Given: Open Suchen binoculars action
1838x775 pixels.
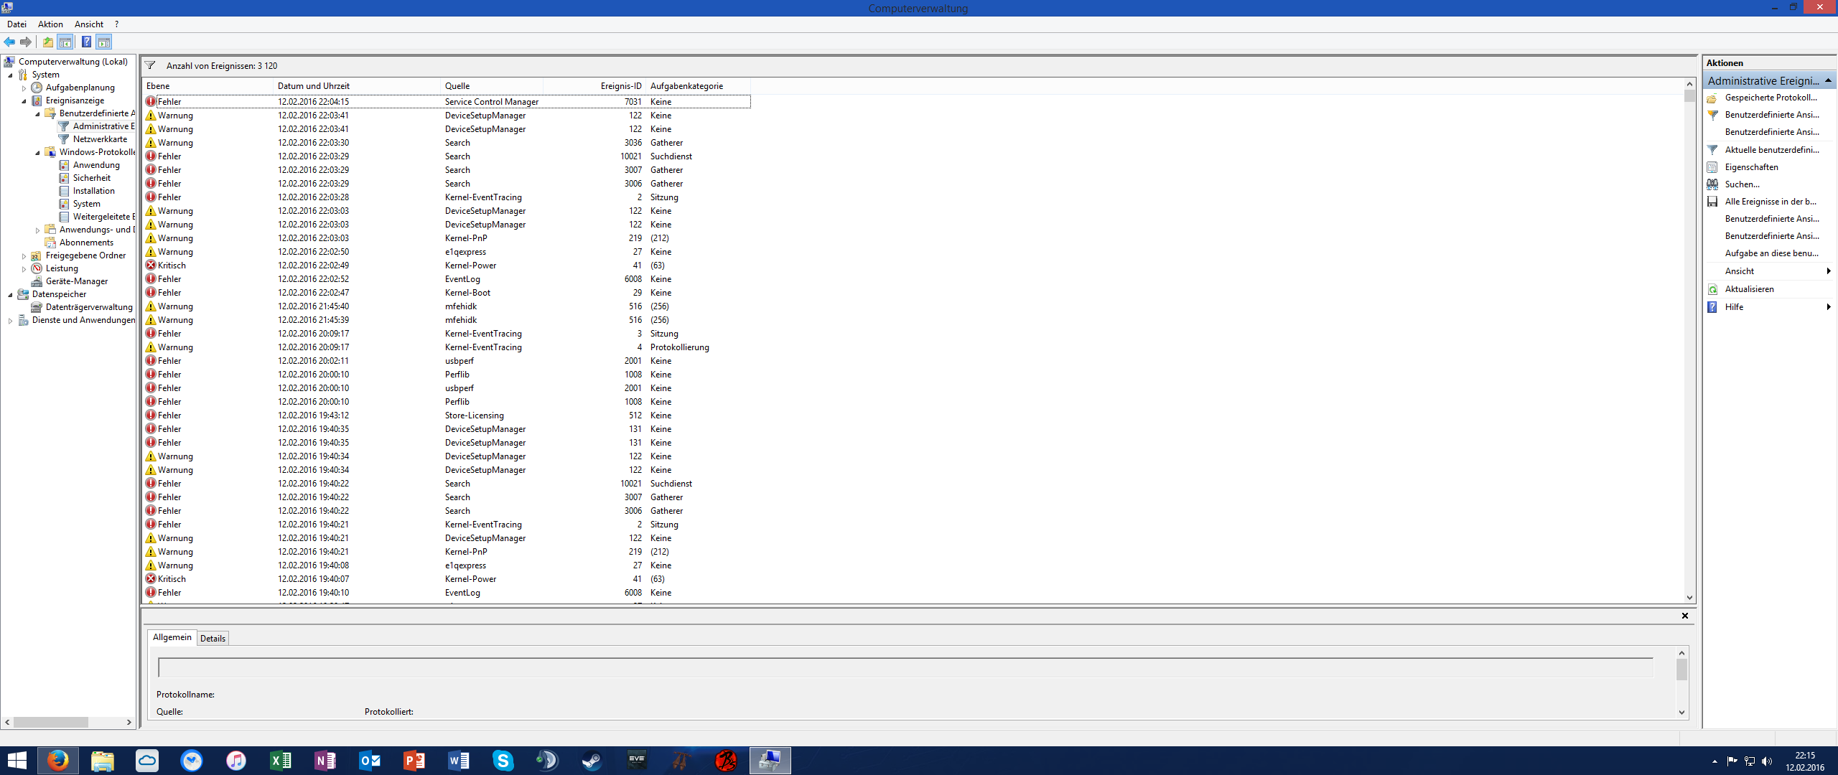Looking at the screenshot, I should (x=1742, y=184).
